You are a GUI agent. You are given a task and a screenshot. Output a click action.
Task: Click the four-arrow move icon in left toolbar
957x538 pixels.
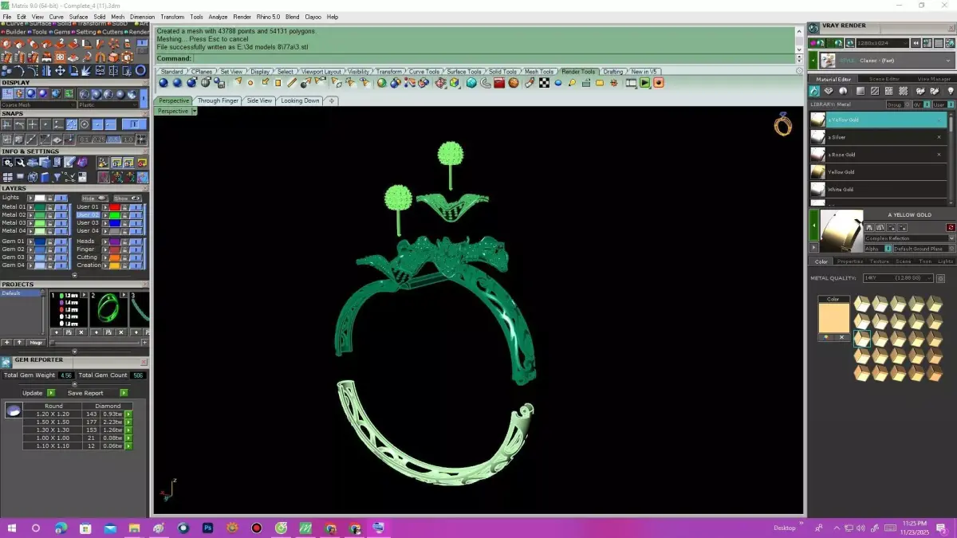click(x=60, y=71)
